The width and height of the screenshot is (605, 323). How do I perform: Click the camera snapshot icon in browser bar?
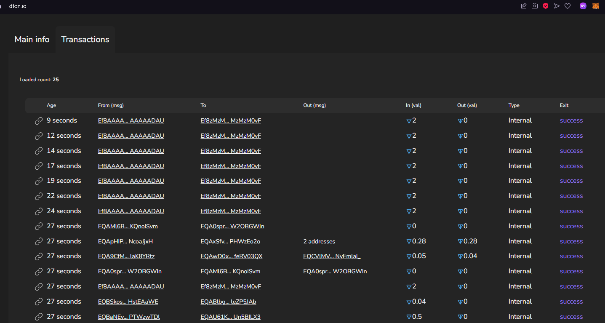pos(535,6)
